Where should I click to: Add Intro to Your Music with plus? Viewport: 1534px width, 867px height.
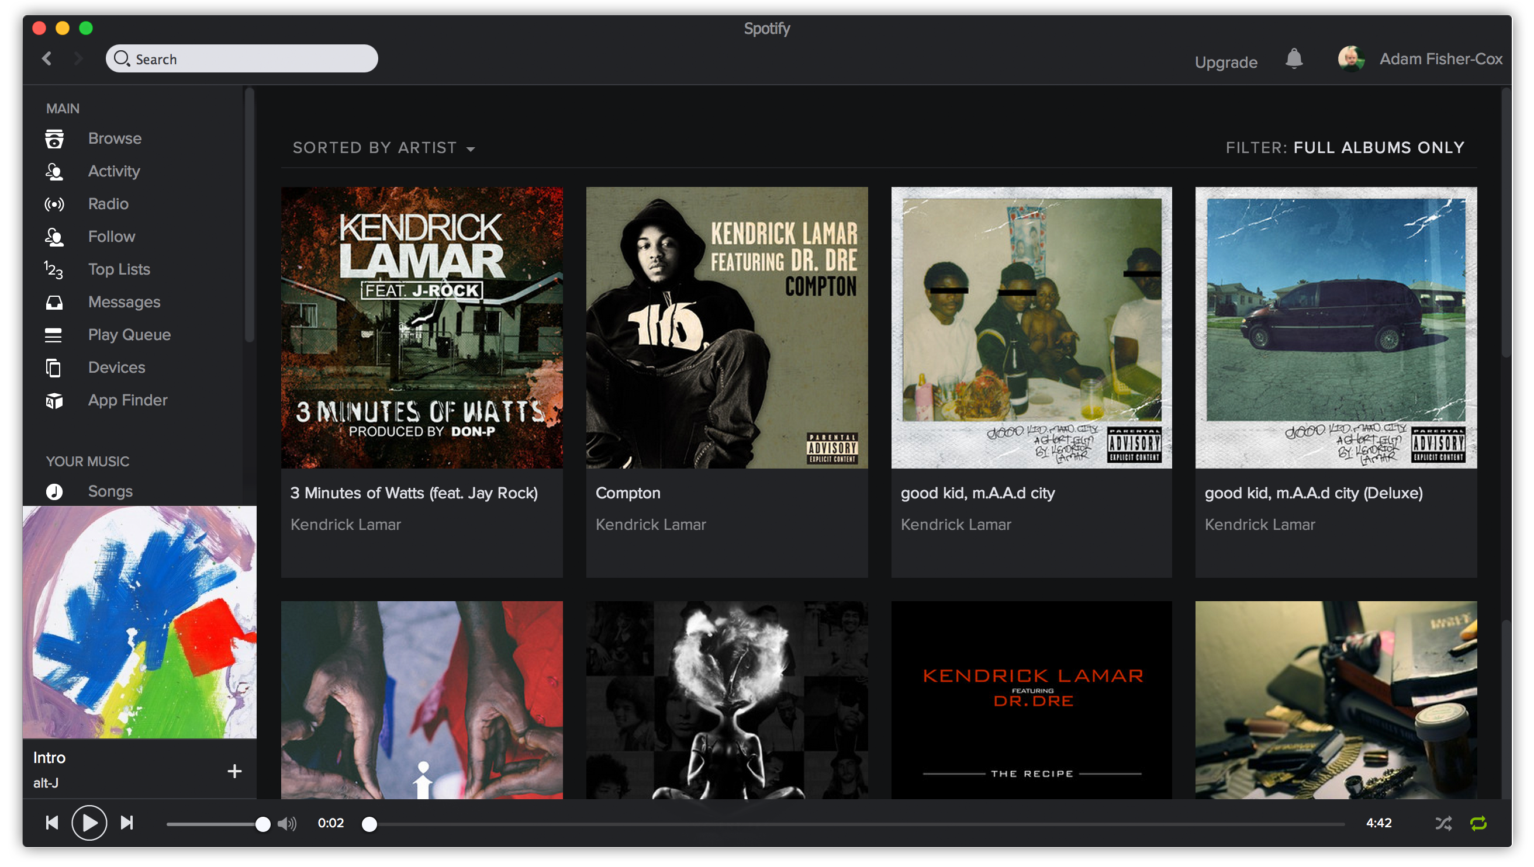pyautogui.click(x=234, y=771)
